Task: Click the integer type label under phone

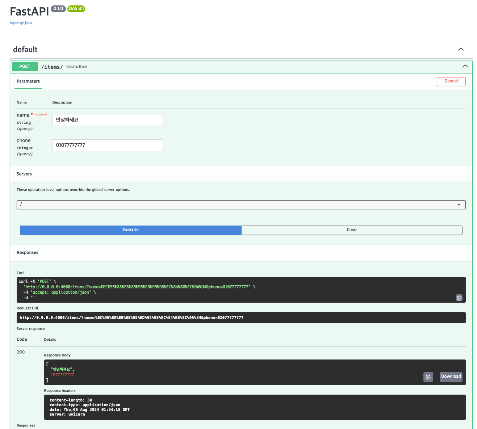Action: tap(25, 148)
